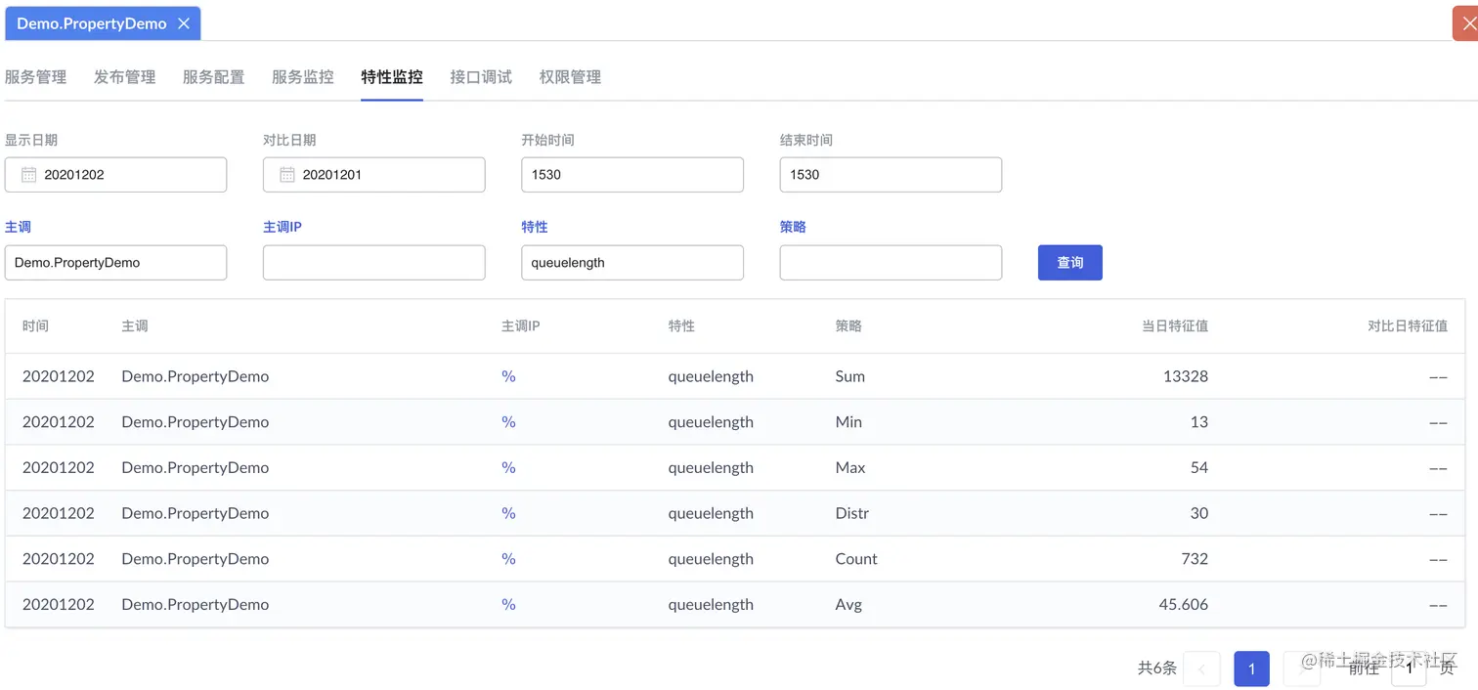Image resolution: width=1478 pixels, height=690 pixels.
Task: Switch to 服务管理 tab
Action: pos(36,77)
